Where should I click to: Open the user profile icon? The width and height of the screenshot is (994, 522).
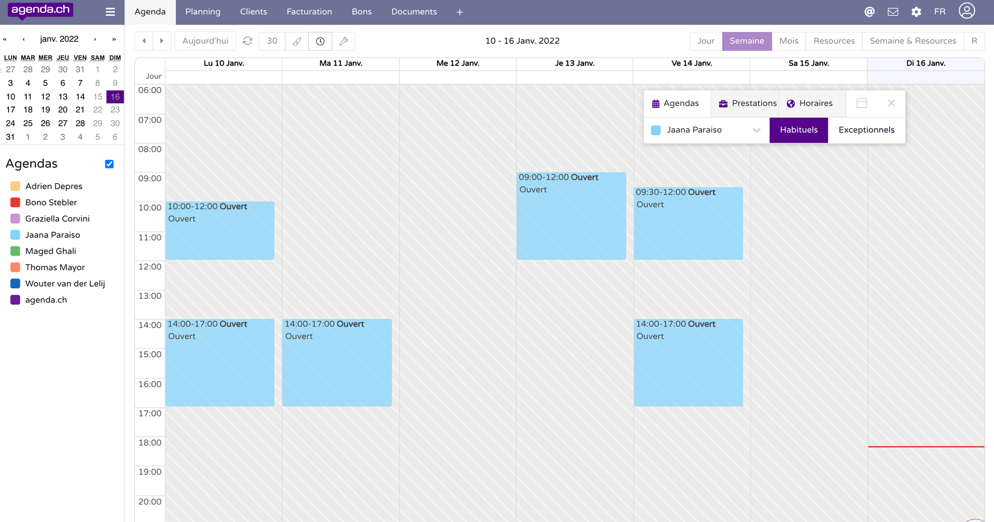[967, 11]
